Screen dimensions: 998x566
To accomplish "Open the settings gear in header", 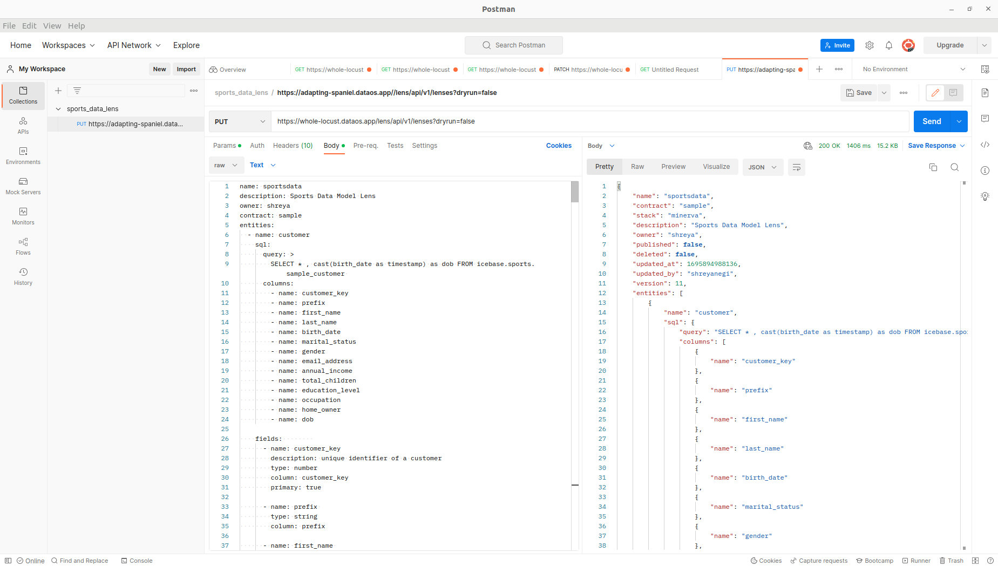I will pos(870,45).
